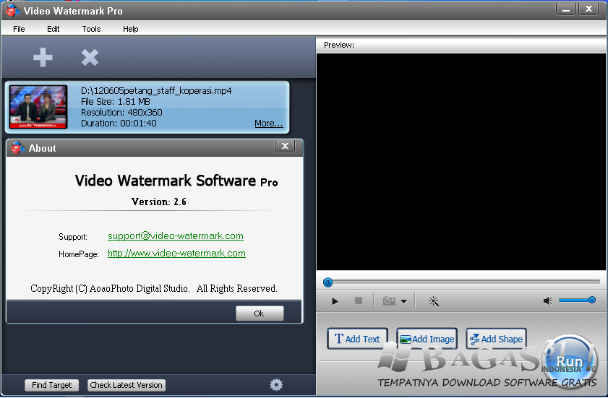Screen dimensions: 608x398
Task: Expand the snapshot dropdown arrow
Action: tap(403, 301)
